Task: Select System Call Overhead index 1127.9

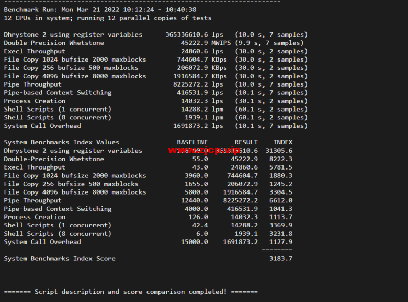Action: click(281, 242)
